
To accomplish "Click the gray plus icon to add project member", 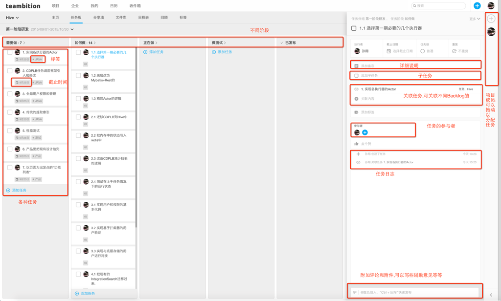I will pyautogui.click(x=491, y=19).
